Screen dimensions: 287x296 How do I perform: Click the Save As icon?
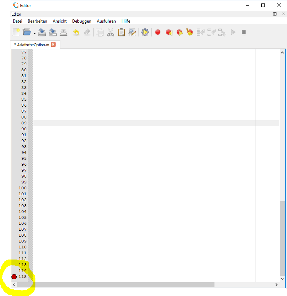tap(53, 32)
